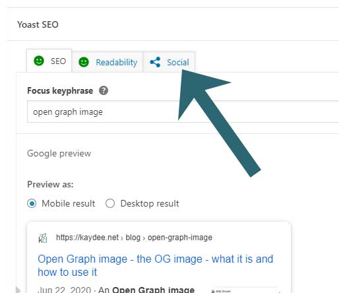Click the preview thumbnail image in snippet

coord(245,290)
